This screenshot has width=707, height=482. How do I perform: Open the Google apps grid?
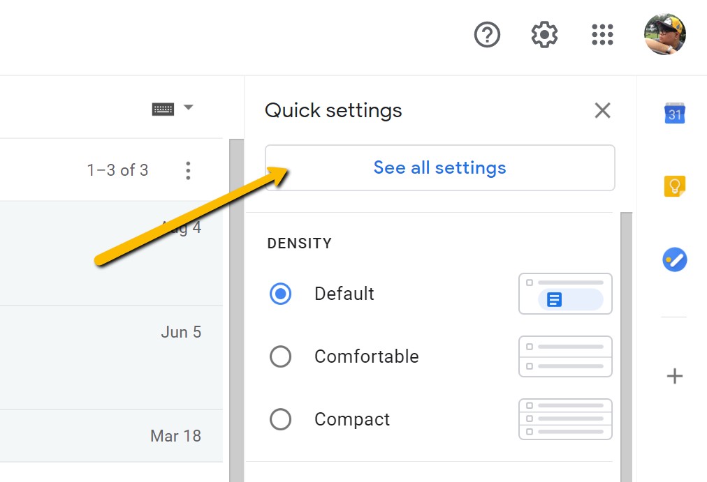click(602, 35)
